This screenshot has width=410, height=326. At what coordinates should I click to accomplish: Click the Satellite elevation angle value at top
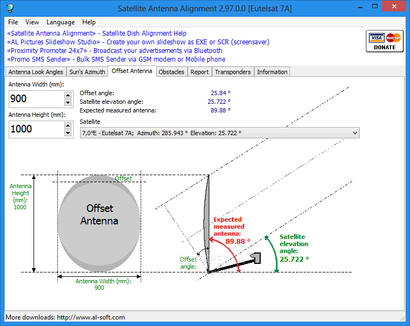pos(219,102)
